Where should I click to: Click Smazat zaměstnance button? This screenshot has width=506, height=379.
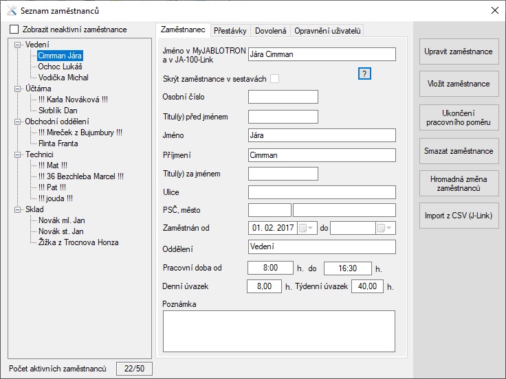(458, 151)
